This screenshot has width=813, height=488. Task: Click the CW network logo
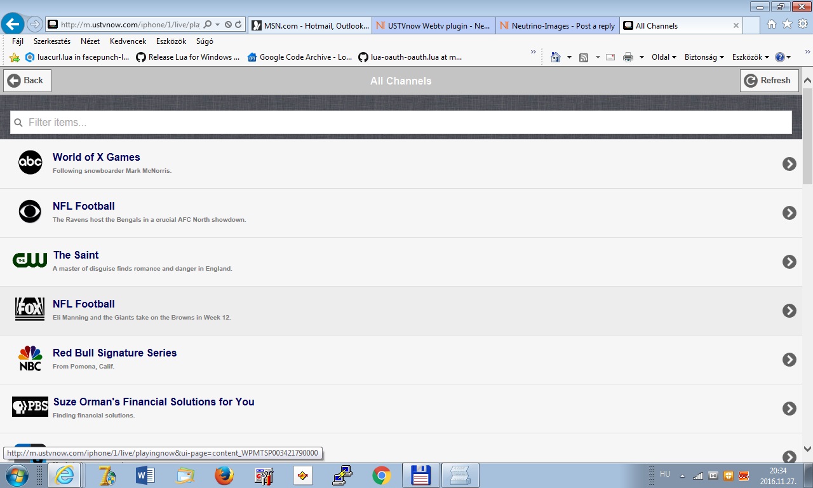coord(30,260)
